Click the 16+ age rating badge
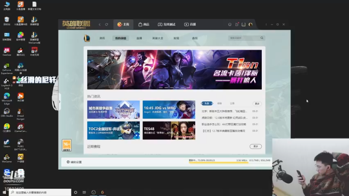Screen dimensions: 349x196 click(67, 145)
